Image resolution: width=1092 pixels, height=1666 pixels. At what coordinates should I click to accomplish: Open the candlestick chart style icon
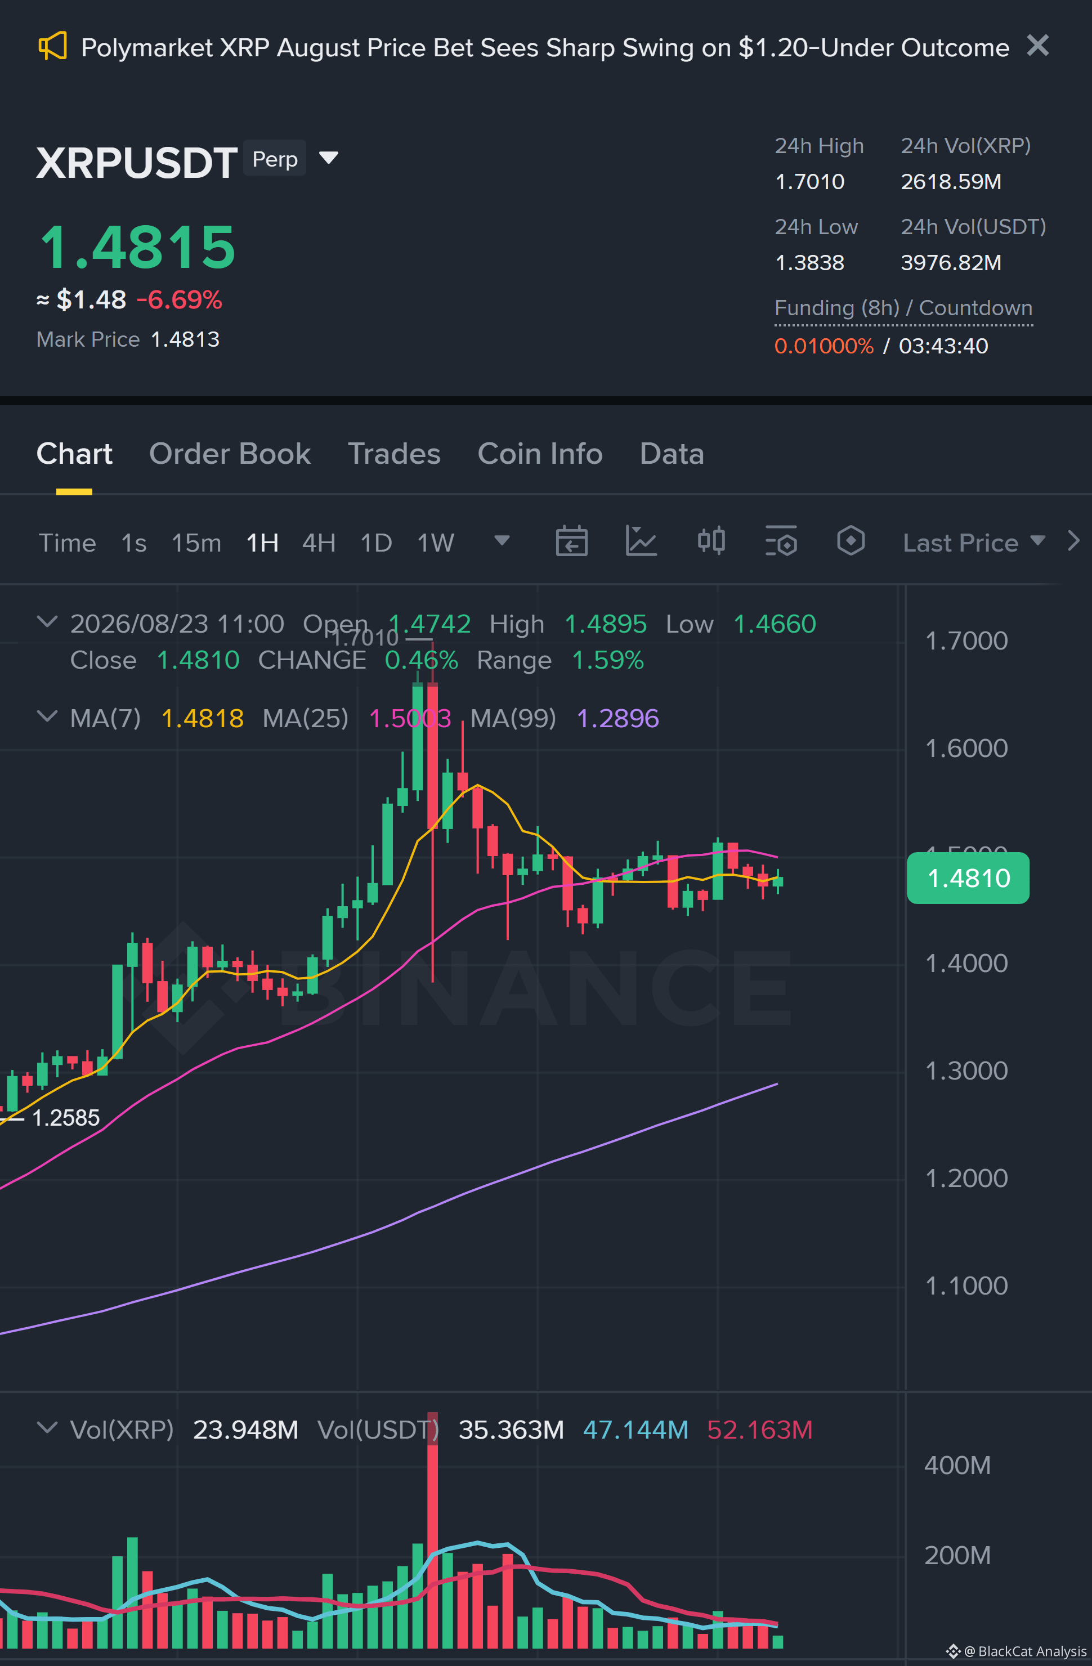coord(711,541)
